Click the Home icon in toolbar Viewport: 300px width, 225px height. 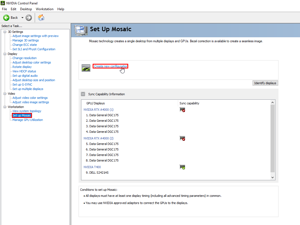41,18
